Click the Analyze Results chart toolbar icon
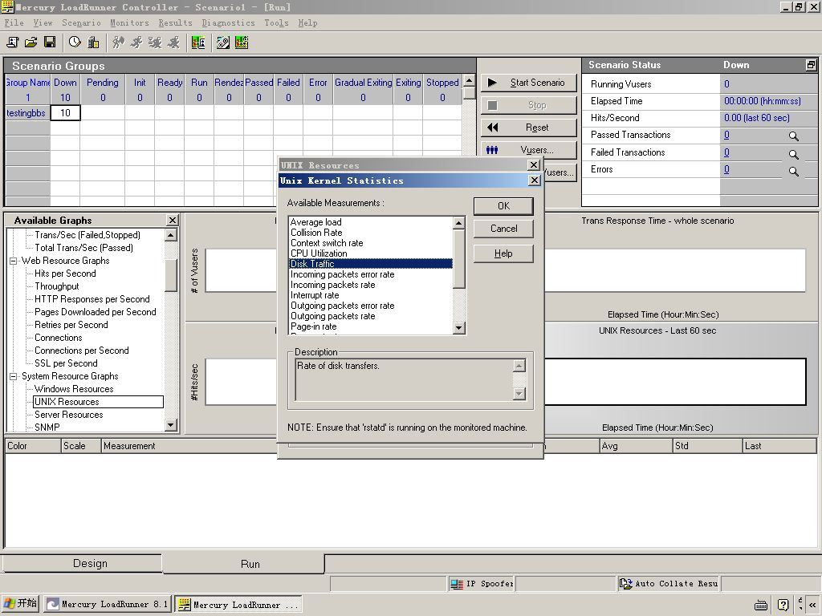The image size is (822, 616). (242, 43)
